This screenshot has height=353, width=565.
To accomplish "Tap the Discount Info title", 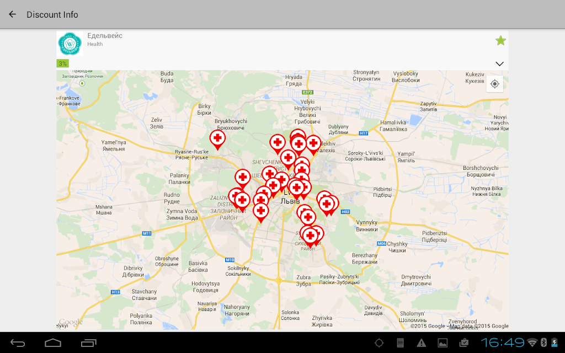I will coord(52,15).
